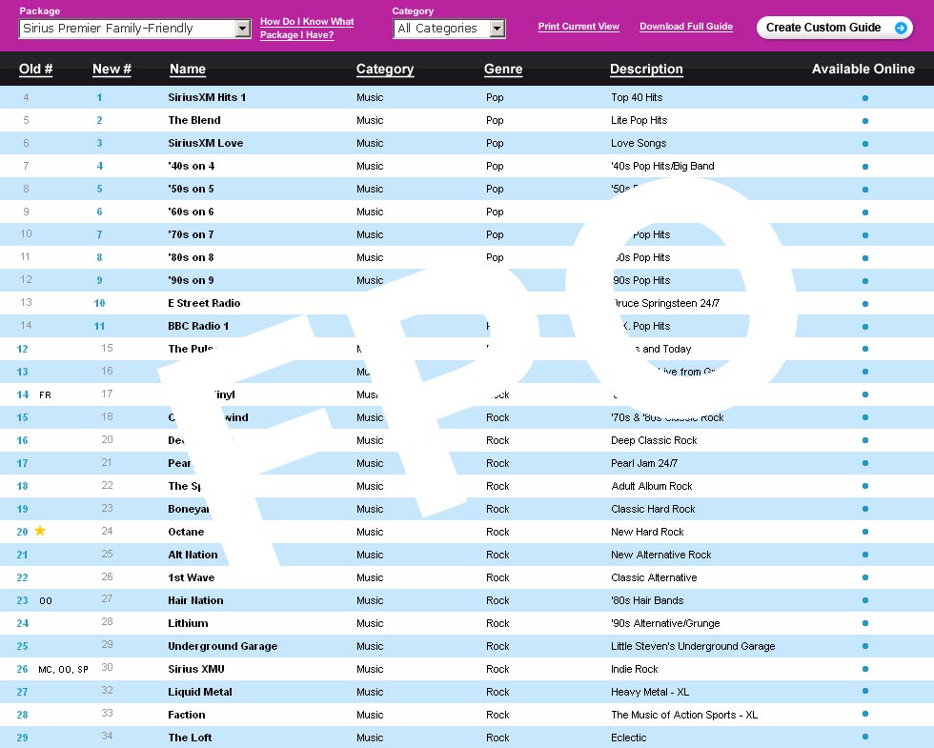The width and height of the screenshot is (934, 748).
Task: Click the Create Custom Guide button
Action: [x=835, y=28]
